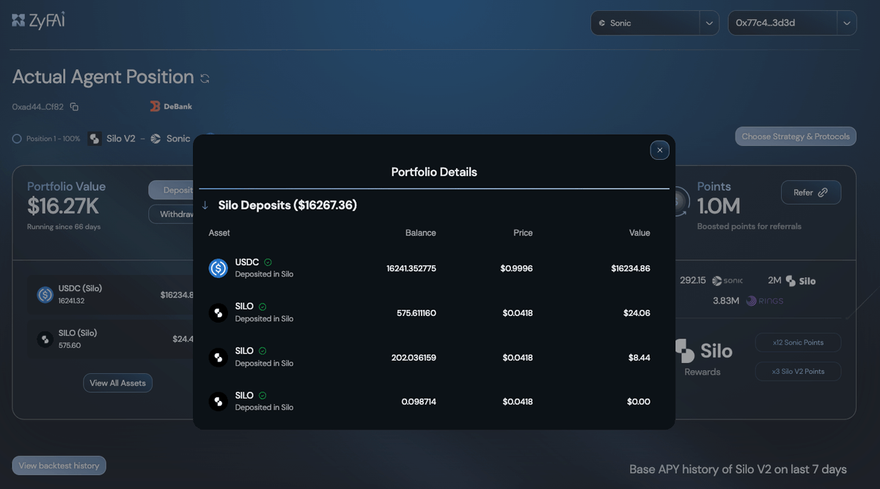Select the 16241.352775 balance value
Image resolution: width=880 pixels, height=489 pixels.
[411, 268]
